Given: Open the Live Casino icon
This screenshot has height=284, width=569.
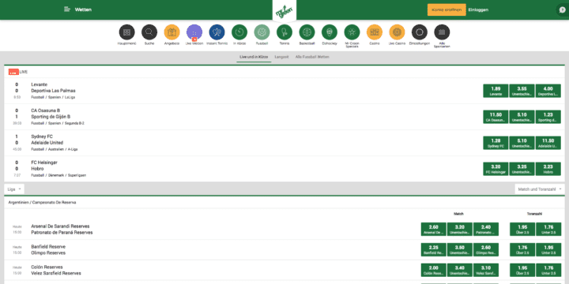Looking at the screenshot, I should [x=397, y=32].
